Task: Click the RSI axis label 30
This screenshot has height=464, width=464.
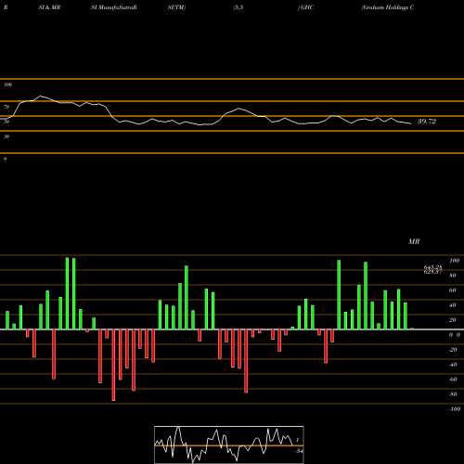Action: coord(6,136)
